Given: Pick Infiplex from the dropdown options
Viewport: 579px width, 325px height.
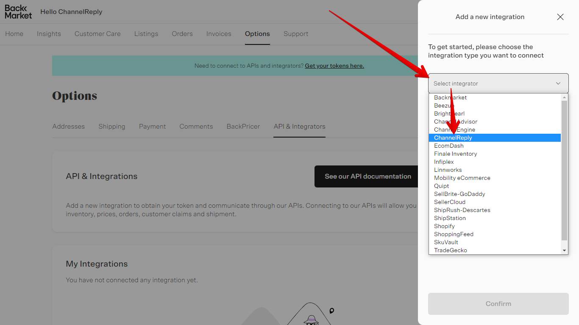Looking at the screenshot, I should click(x=495, y=162).
